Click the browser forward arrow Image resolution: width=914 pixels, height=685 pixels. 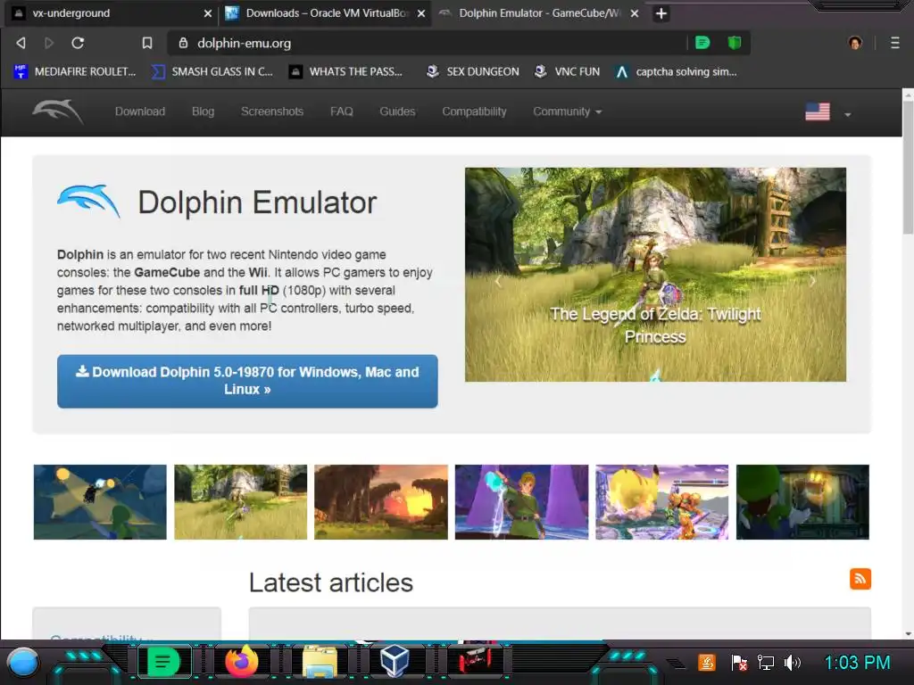point(49,43)
